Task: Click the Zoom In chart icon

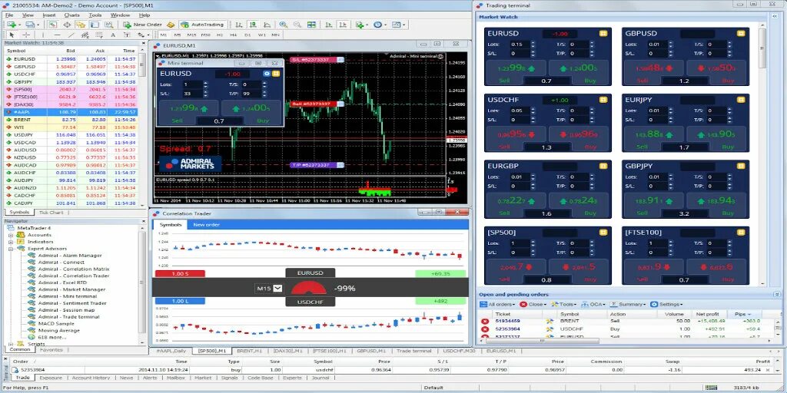Action: 283,25
